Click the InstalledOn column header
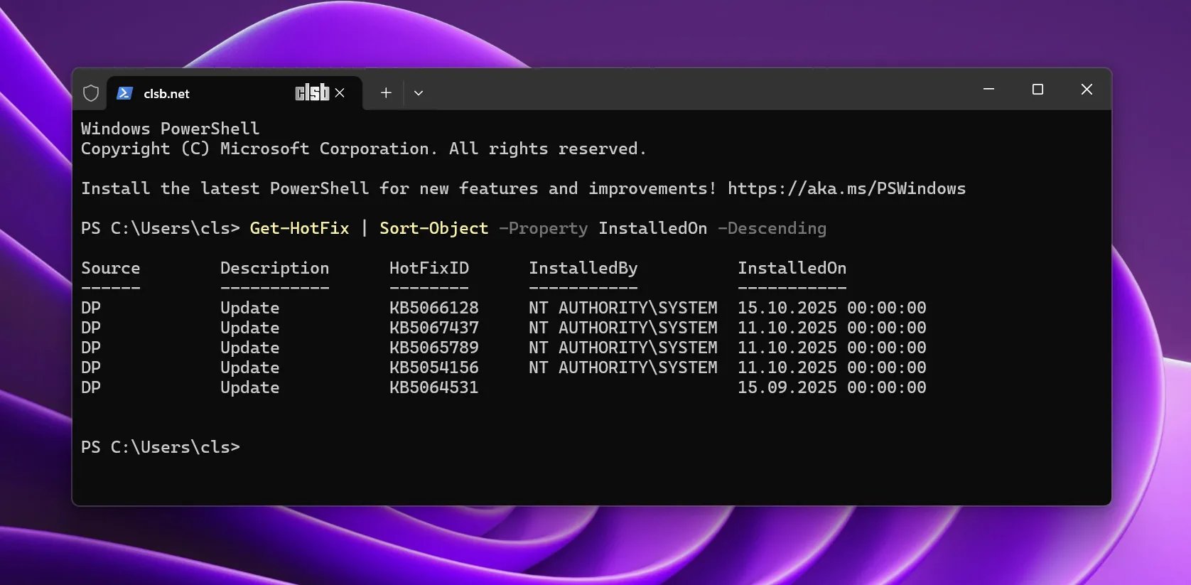This screenshot has height=585, width=1191. (792, 268)
